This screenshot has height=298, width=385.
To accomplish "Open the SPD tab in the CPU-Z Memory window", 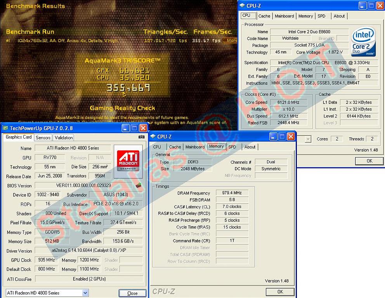I will [232, 147].
